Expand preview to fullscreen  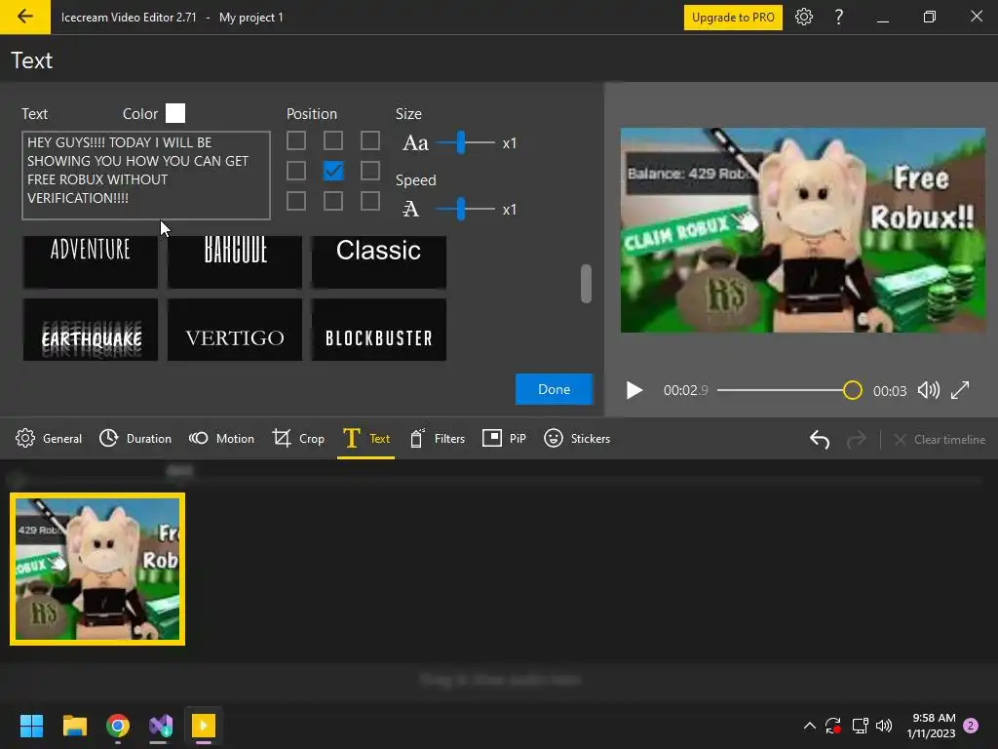[960, 390]
